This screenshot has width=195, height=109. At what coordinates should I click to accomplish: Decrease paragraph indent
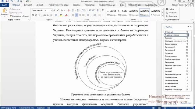click(x=90, y=10)
